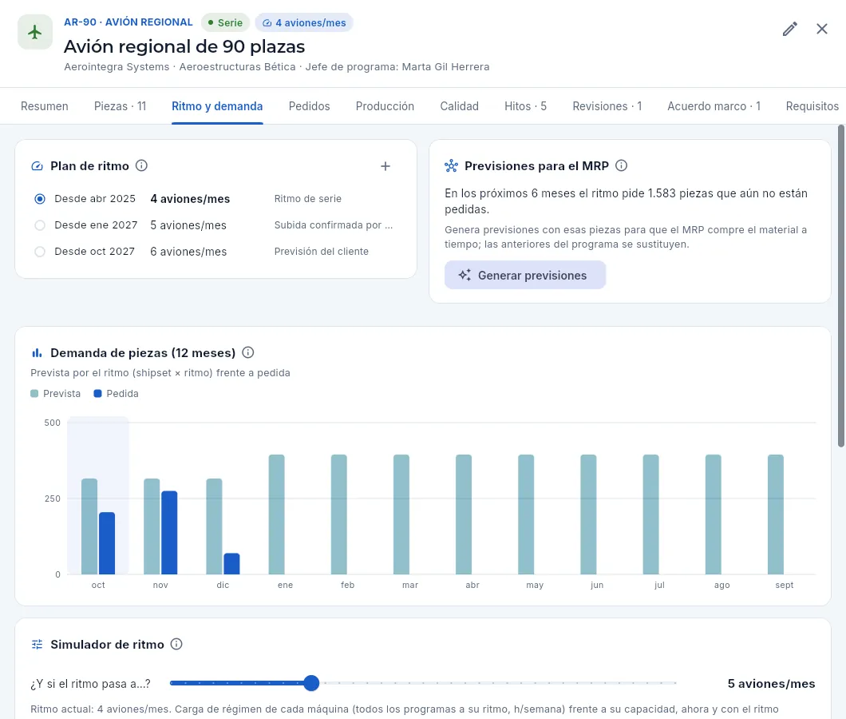846x719 pixels.
Task: Add a new rate to Plan de ritmo
Action: tap(385, 166)
